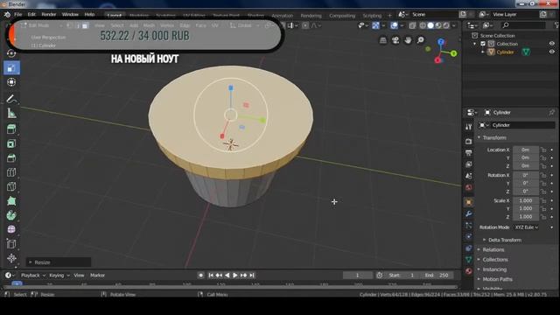This screenshot has height=315, width=560.
Task: Click the toggle camera view icon
Action: (x=395, y=40)
